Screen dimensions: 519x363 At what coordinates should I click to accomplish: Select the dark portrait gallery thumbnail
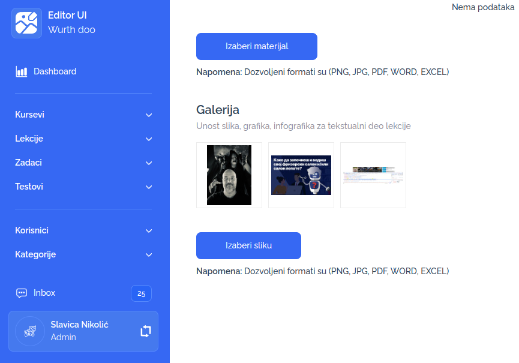(229, 175)
